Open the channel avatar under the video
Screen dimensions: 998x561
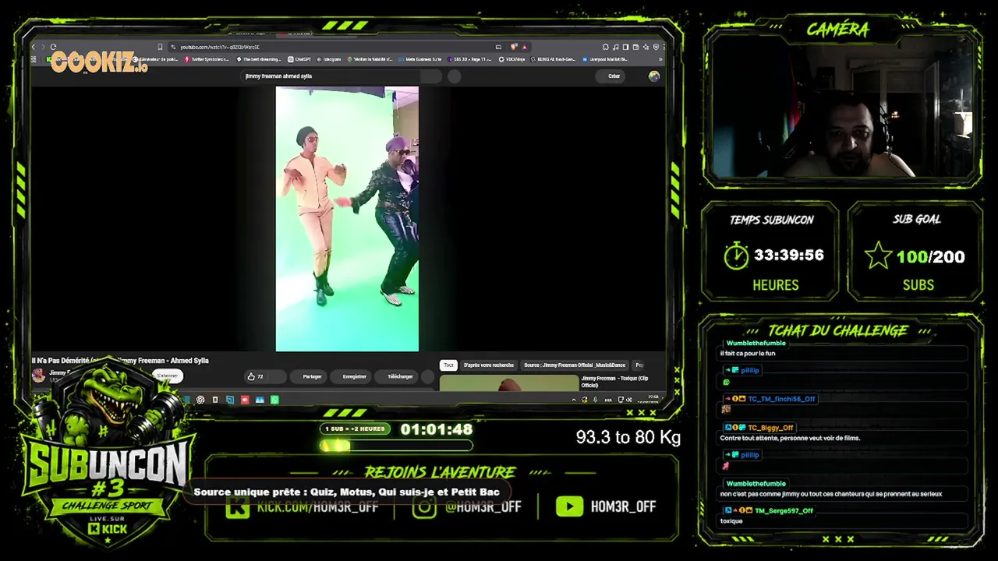pos(38,376)
